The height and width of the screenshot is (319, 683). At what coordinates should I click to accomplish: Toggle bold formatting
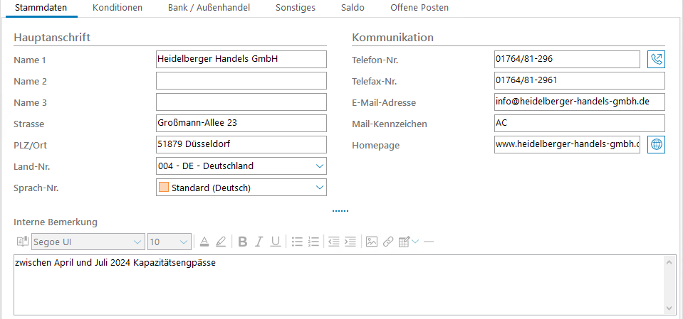pyautogui.click(x=242, y=242)
